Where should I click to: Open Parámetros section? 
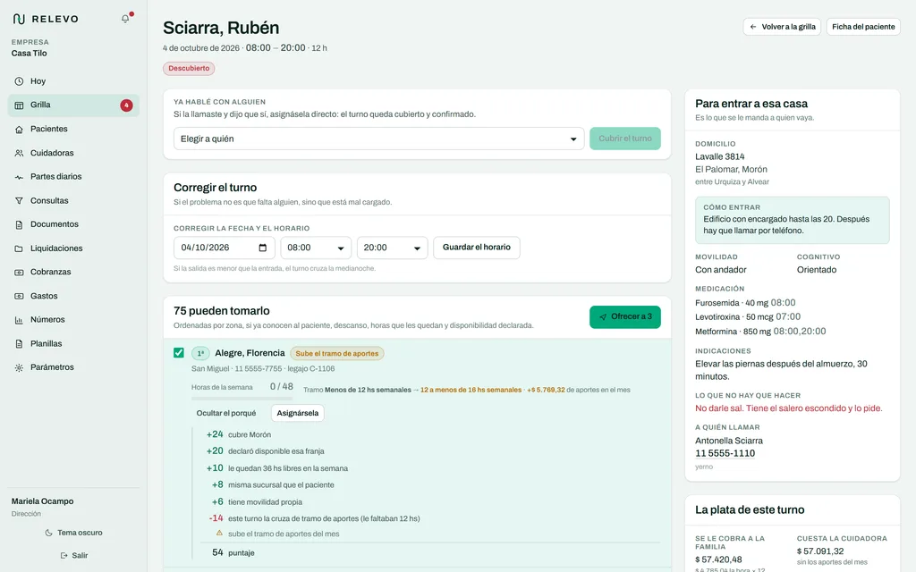[73, 367]
